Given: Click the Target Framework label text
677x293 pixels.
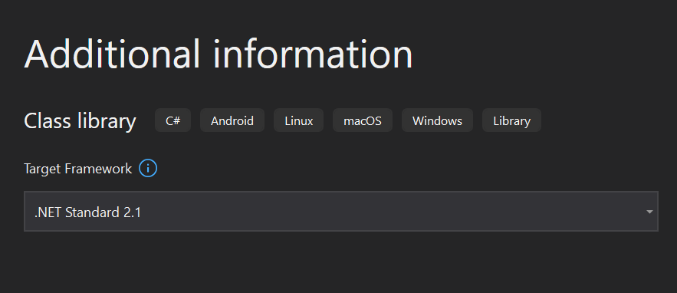Looking at the screenshot, I should (x=77, y=169).
